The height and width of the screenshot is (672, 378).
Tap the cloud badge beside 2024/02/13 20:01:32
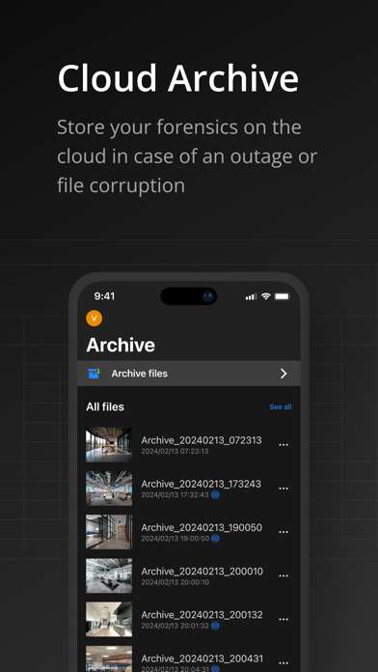click(215, 627)
